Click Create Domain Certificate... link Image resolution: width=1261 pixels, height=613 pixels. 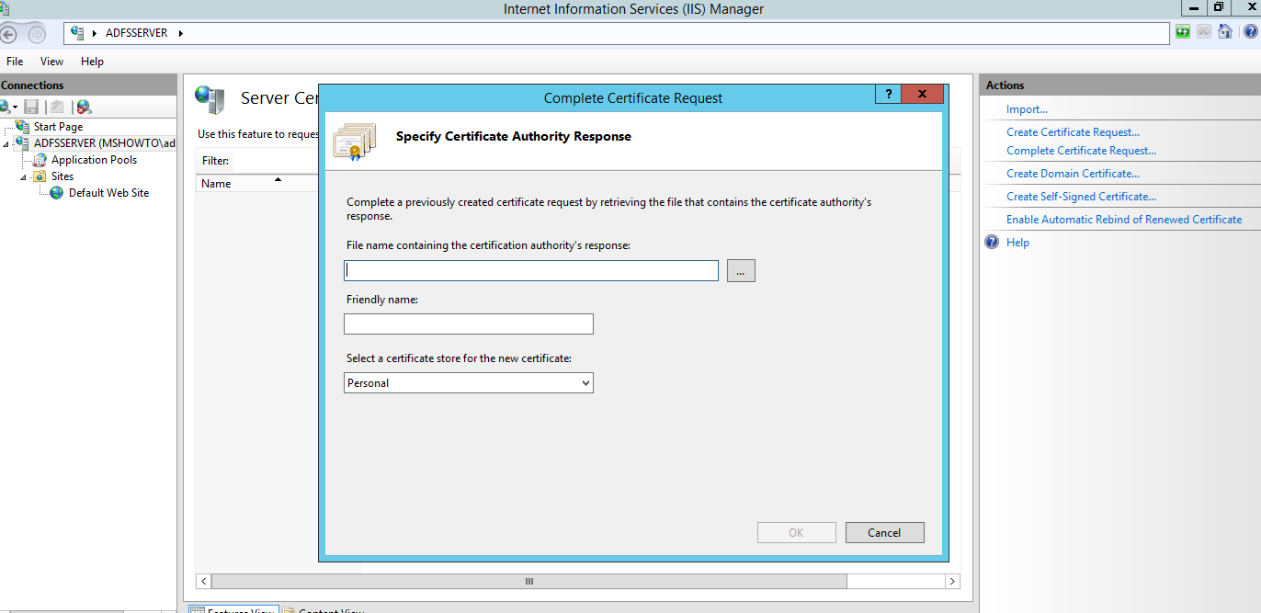1073,174
